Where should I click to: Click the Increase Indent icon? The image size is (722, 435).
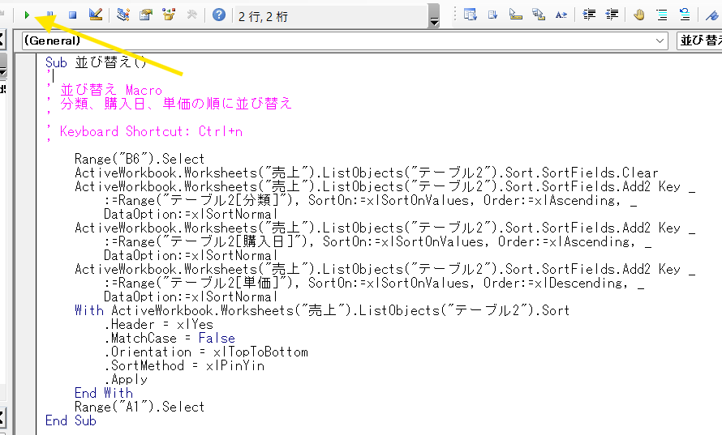pos(590,15)
